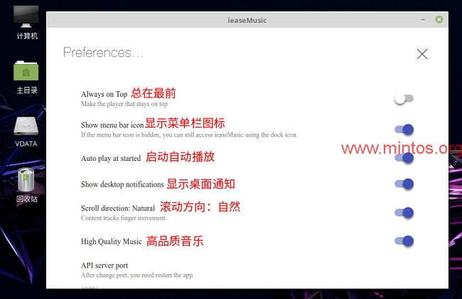Click the 'Auto play at started' label
462x299 pixels.
click(111, 159)
